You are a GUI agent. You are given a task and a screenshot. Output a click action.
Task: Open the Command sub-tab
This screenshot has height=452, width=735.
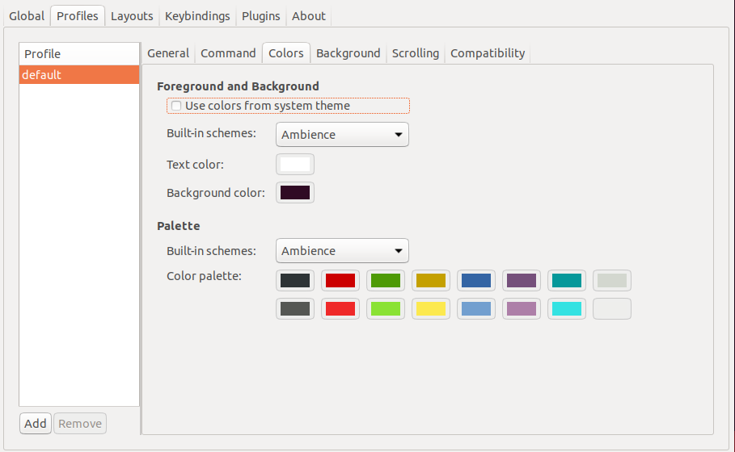point(228,53)
